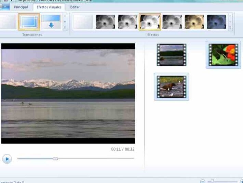Apply the sepia tone flower effect
Viewport: 243px width, 183px height.
click(x=194, y=22)
